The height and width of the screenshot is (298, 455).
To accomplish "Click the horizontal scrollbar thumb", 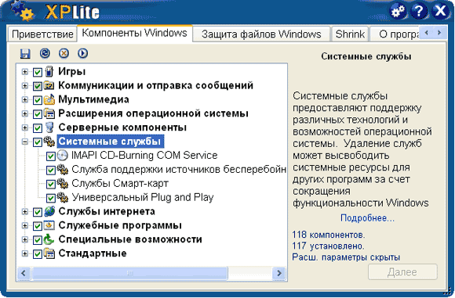I will click(129, 273).
